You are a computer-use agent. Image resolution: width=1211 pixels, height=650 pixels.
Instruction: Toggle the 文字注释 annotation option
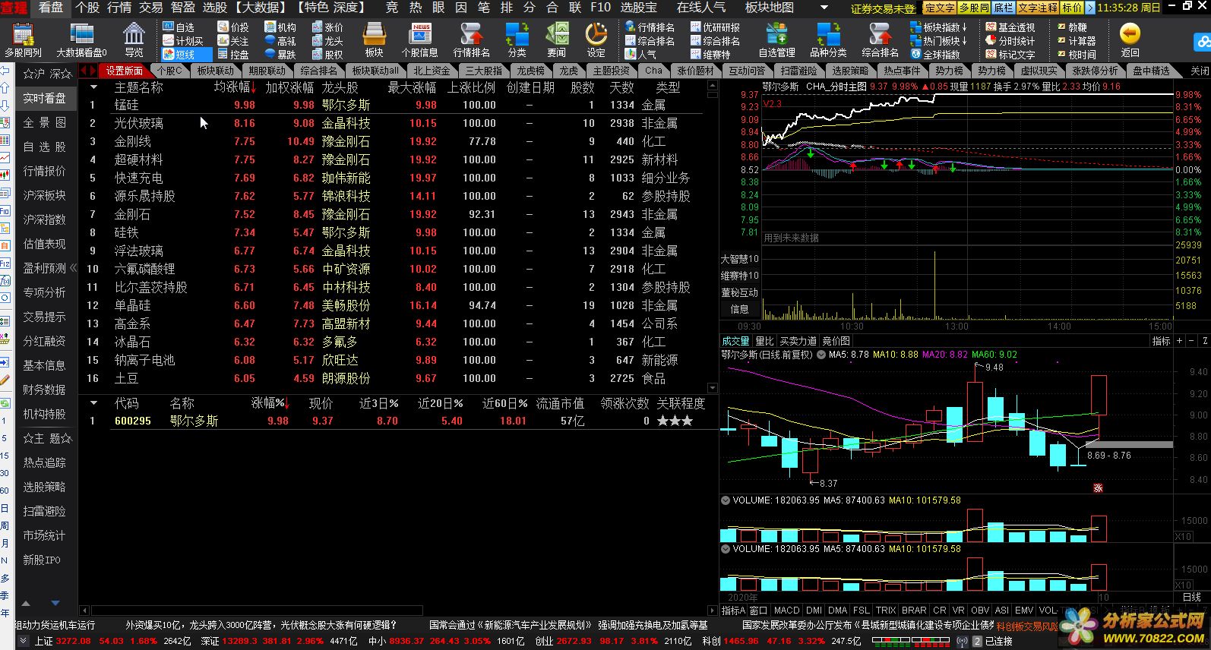point(1038,8)
